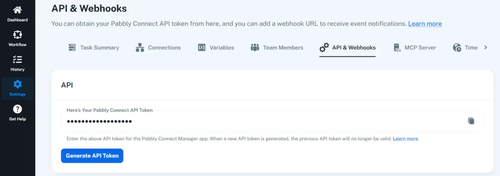Open Learn more link below token field
This screenshot has width=500, height=176.
[x=405, y=139]
